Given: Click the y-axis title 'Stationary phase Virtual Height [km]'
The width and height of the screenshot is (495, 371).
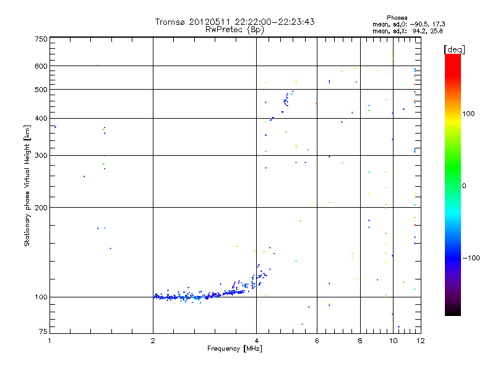Looking at the screenshot, I should click(27, 185).
